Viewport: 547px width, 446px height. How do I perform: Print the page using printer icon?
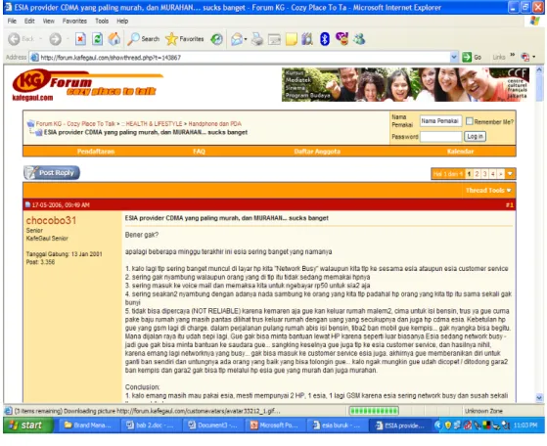[x=257, y=39]
